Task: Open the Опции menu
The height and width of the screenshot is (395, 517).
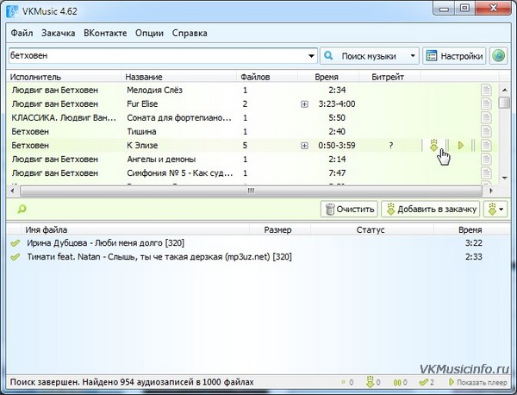Action: (149, 33)
